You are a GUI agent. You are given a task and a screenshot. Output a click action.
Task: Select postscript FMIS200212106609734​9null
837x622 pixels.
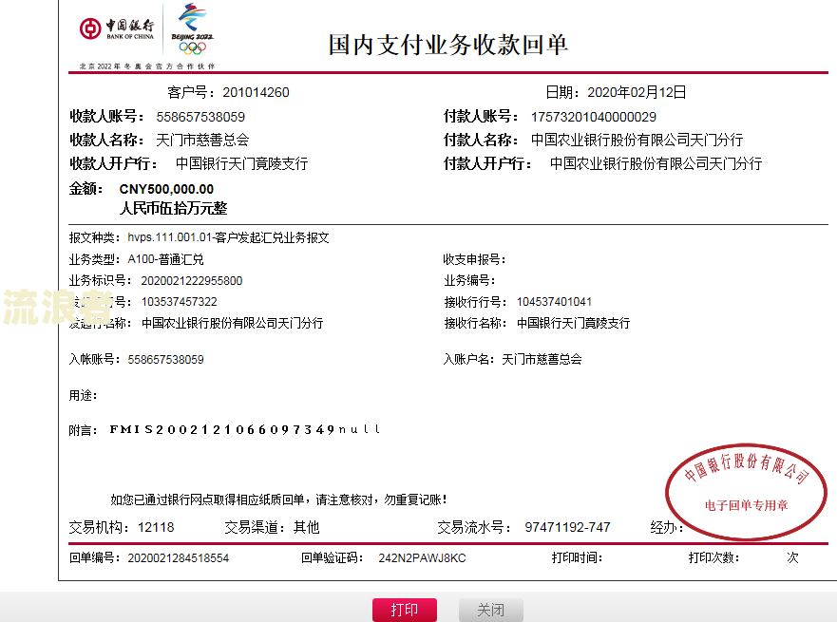pos(245,429)
